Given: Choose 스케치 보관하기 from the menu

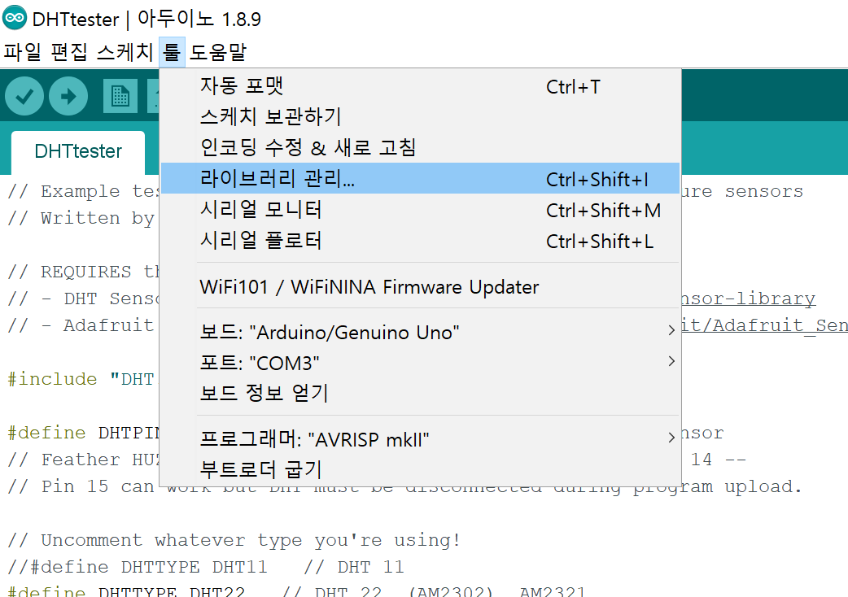Looking at the screenshot, I should (x=420, y=116).
